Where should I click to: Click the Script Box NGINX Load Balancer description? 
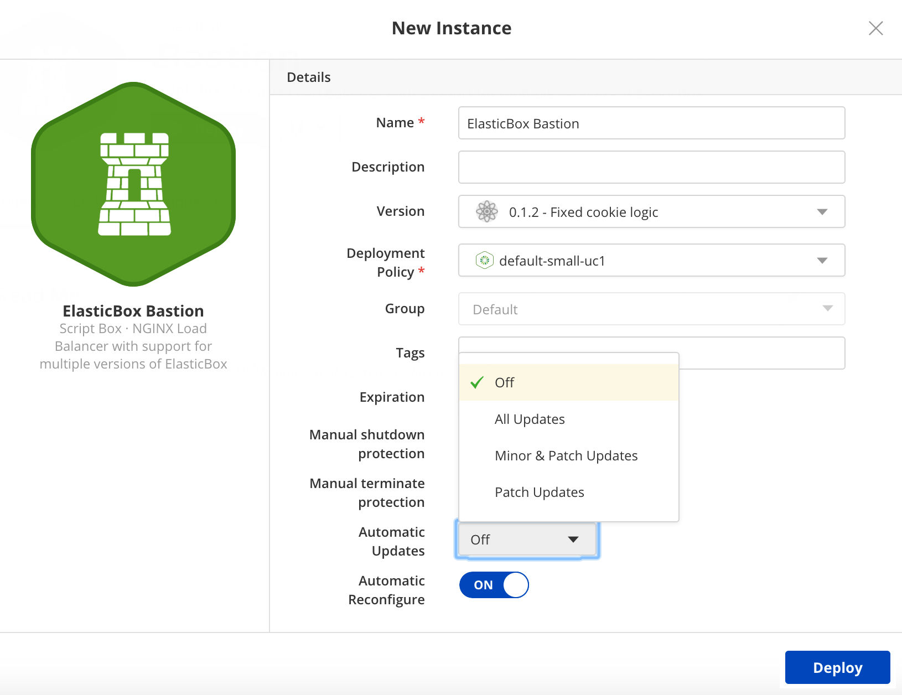[133, 346]
